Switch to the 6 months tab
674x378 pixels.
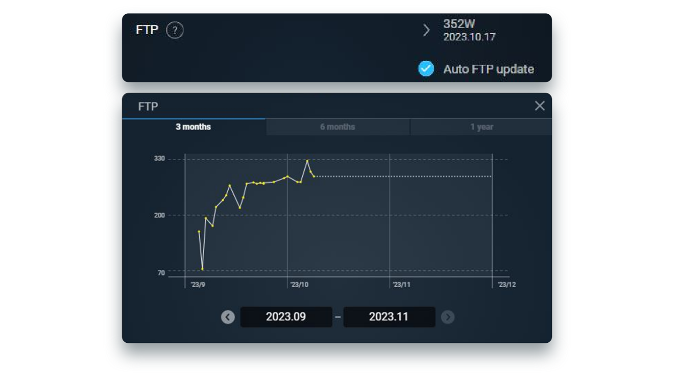coord(338,127)
